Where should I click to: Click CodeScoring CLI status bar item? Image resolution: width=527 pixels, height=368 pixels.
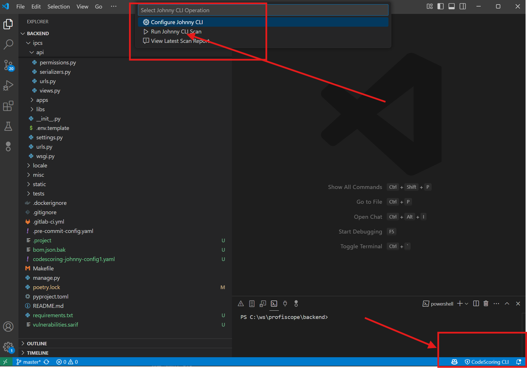(486, 362)
